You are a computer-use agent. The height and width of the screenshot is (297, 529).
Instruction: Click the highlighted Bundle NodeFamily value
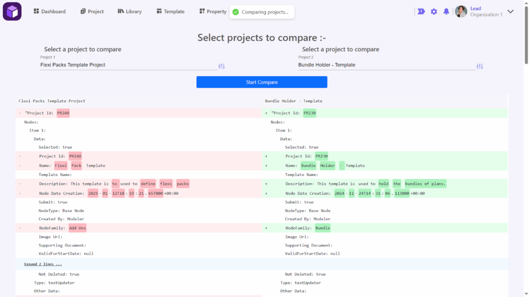(x=322, y=228)
